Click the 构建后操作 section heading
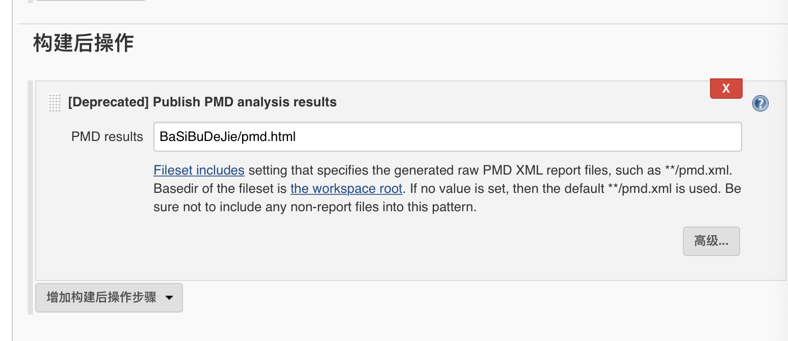This screenshot has width=788, height=341. 84,44
